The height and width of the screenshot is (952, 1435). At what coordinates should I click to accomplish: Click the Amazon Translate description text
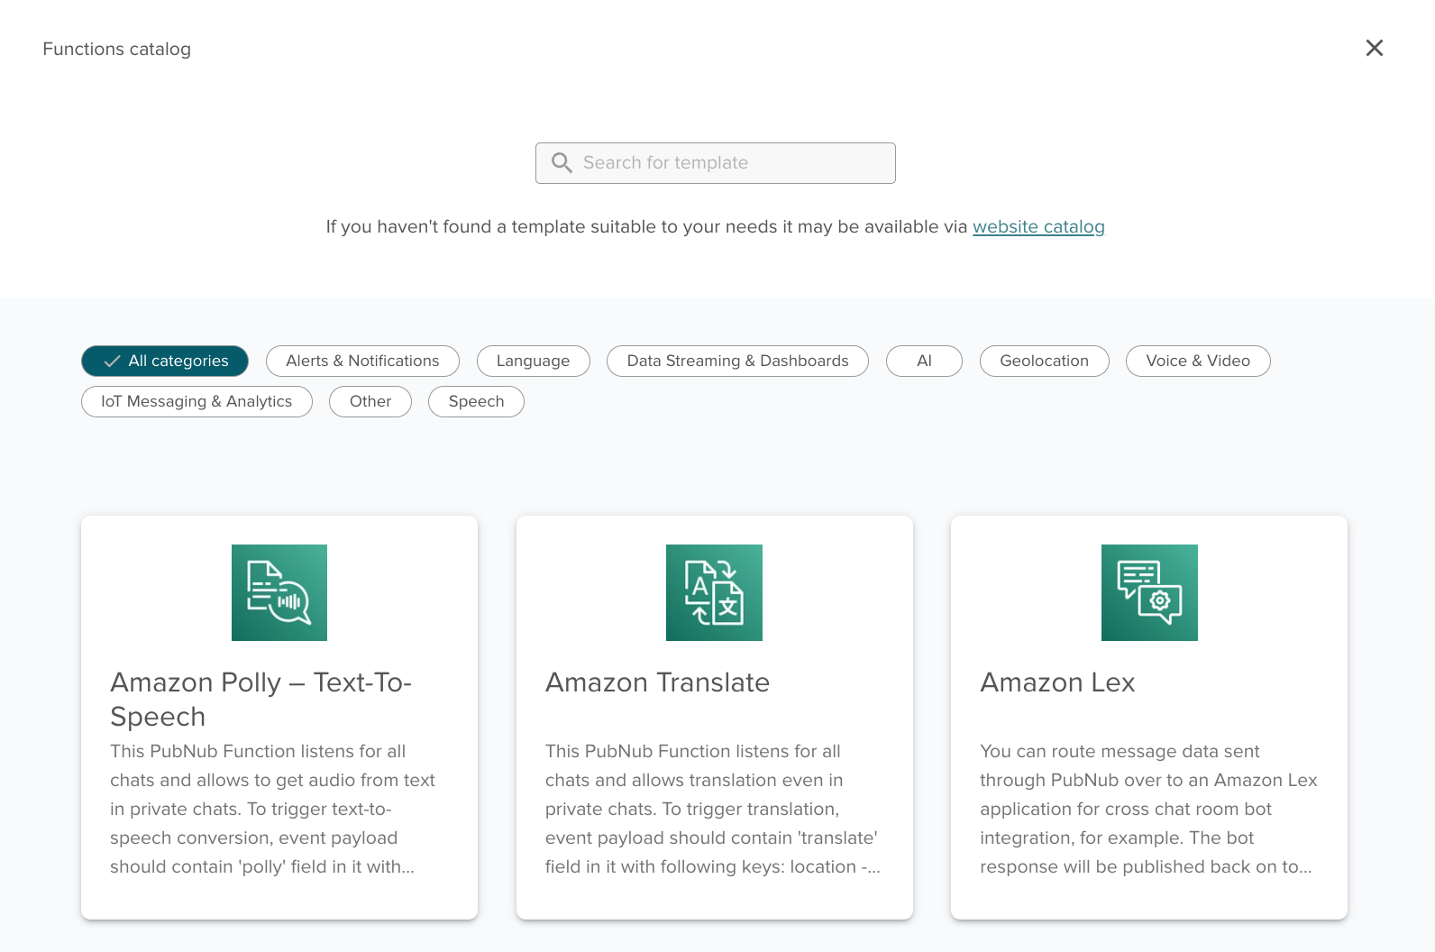(x=712, y=809)
